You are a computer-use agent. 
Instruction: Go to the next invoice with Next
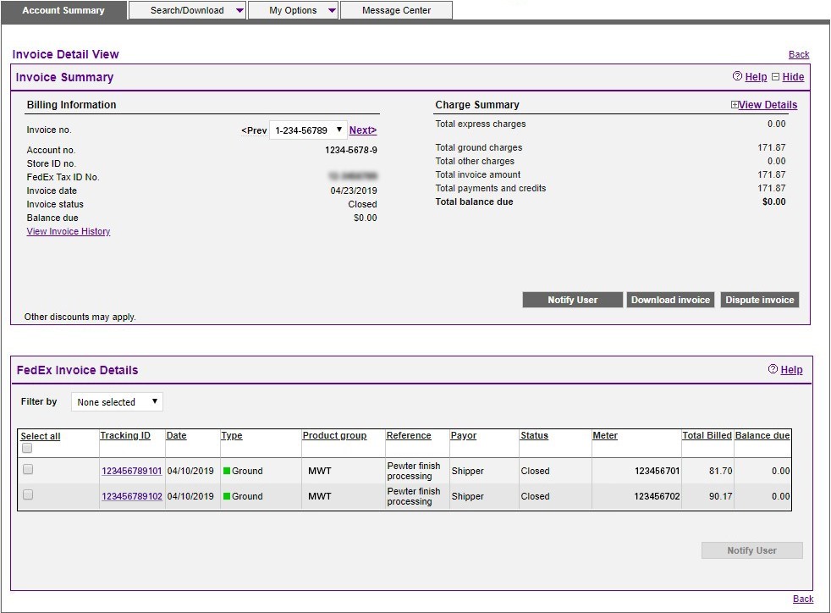[x=363, y=130]
